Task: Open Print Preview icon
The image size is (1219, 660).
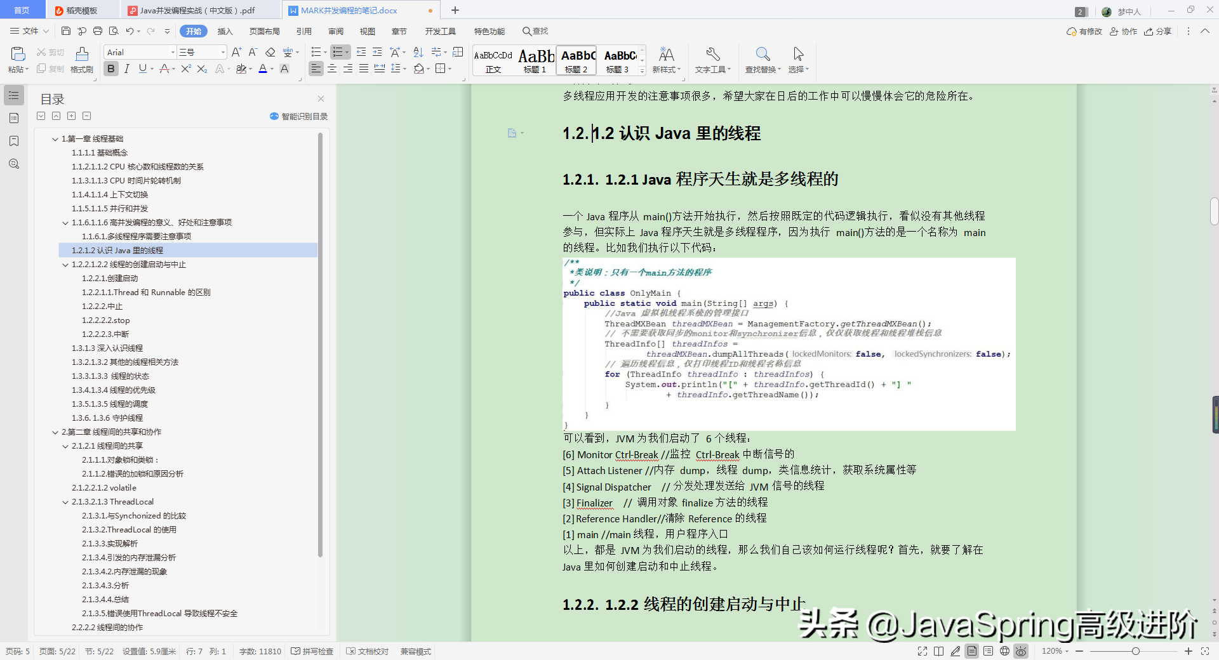Action: tap(114, 30)
